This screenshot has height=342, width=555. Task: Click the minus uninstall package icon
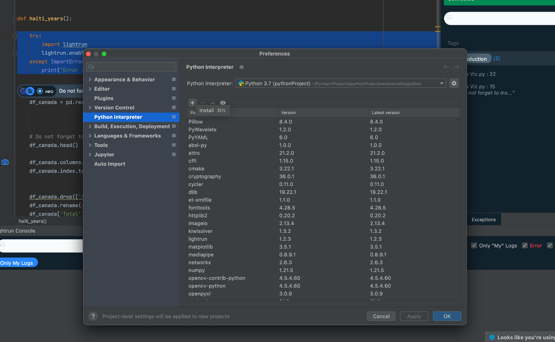coord(203,103)
